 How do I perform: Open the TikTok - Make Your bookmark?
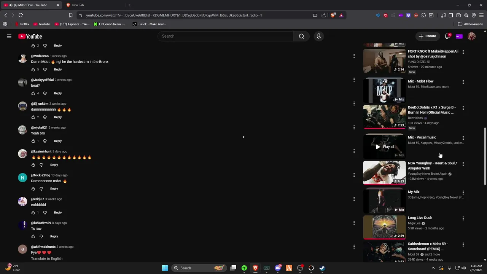(149, 24)
